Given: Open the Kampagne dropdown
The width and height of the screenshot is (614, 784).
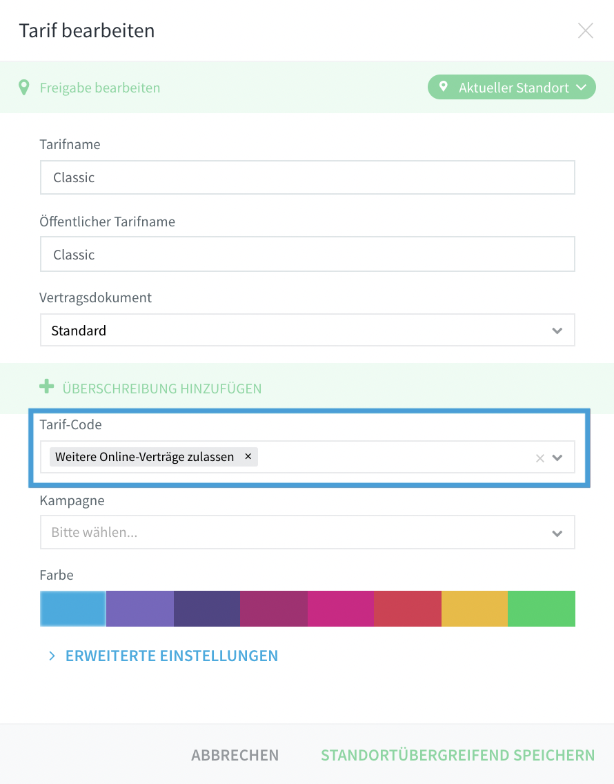Looking at the screenshot, I should tap(308, 532).
